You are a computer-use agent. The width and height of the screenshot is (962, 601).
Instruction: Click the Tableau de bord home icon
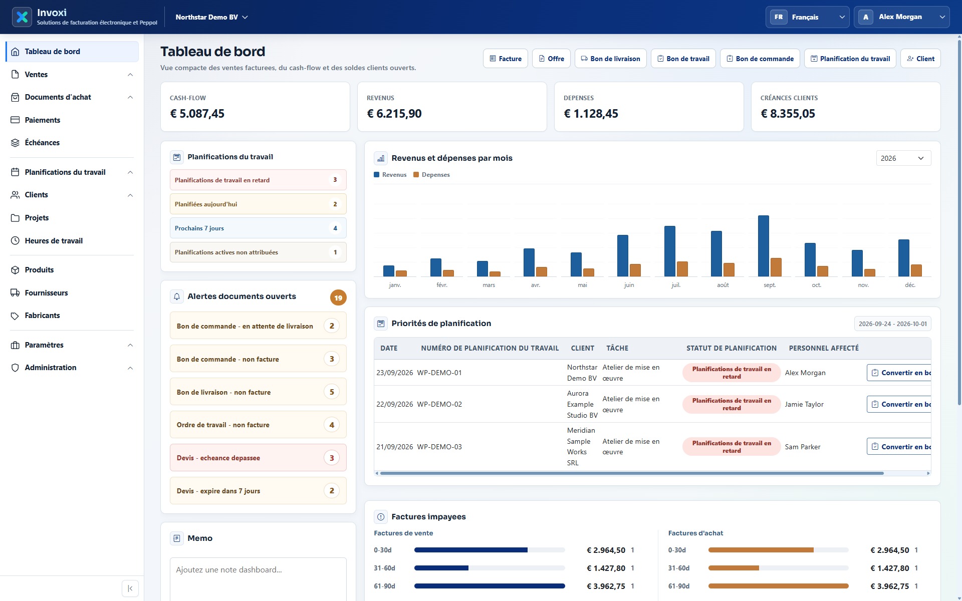[x=15, y=52]
